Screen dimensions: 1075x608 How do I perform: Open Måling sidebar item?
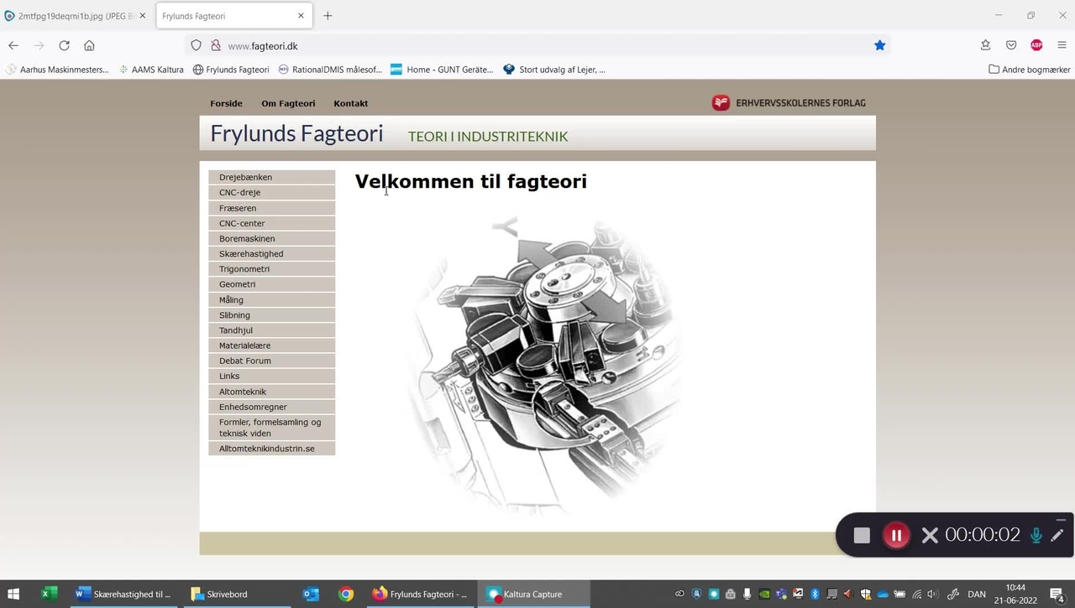pyautogui.click(x=271, y=299)
